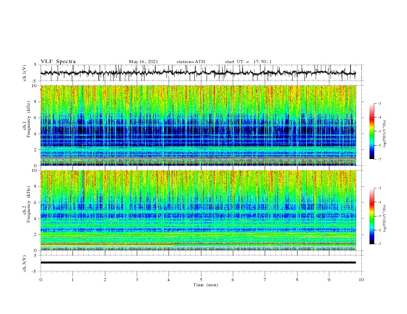Click the "10" tick on Time axis
The height and width of the screenshot is (314, 407).
pos(361,280)
